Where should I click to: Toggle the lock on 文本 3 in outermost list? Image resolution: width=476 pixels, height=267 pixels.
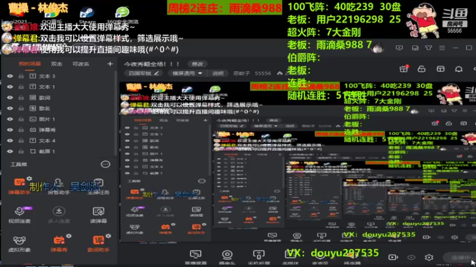click(21, 76)
